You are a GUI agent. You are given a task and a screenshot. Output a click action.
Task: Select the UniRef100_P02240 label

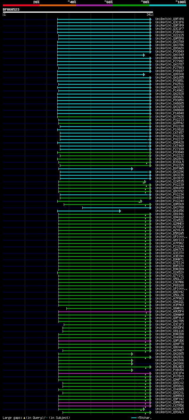[170, 201]
